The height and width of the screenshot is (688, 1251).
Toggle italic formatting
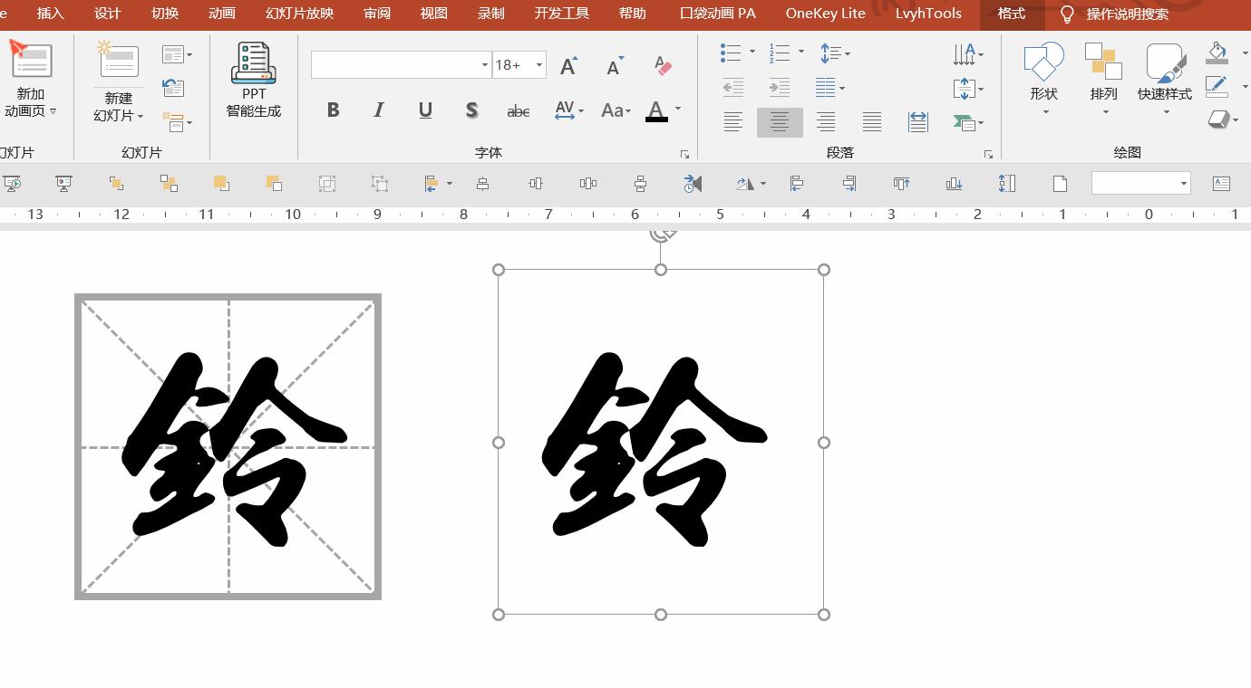coord(378,110)
